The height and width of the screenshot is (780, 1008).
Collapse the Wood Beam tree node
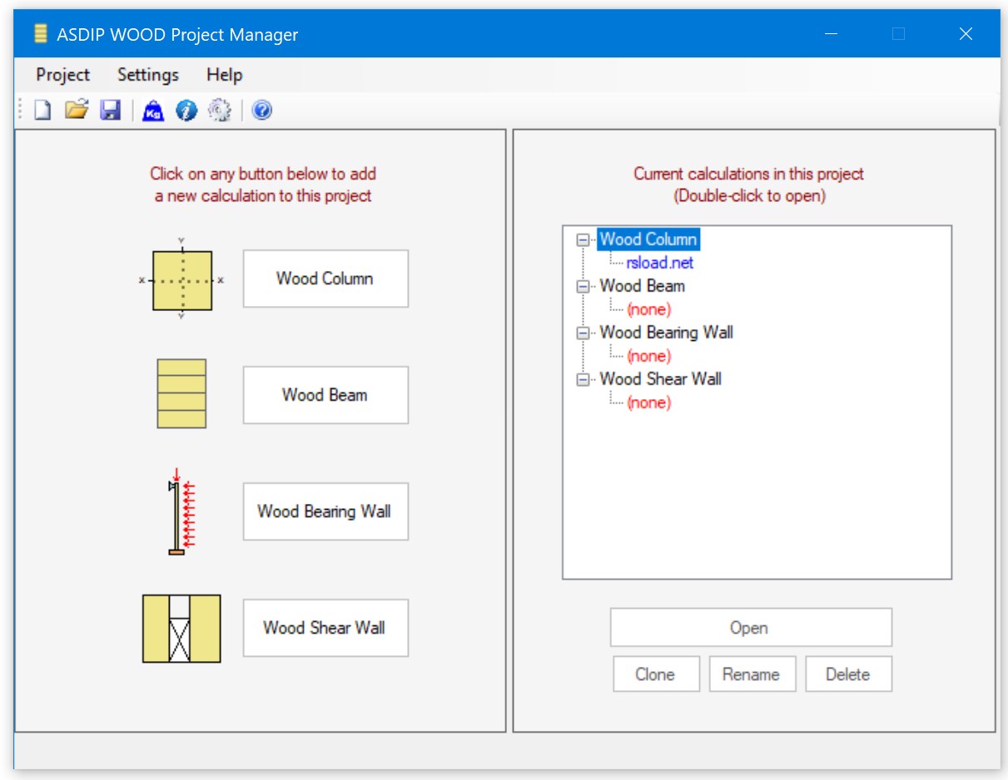(583, 286)
